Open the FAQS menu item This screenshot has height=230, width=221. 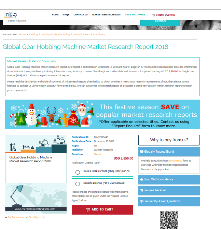(x=66, y=14)
